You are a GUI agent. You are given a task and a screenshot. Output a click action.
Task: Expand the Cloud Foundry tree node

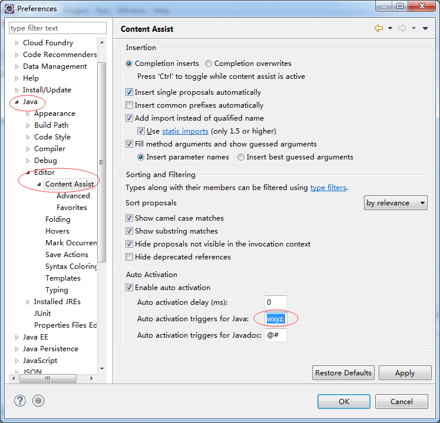pos(16,43)
